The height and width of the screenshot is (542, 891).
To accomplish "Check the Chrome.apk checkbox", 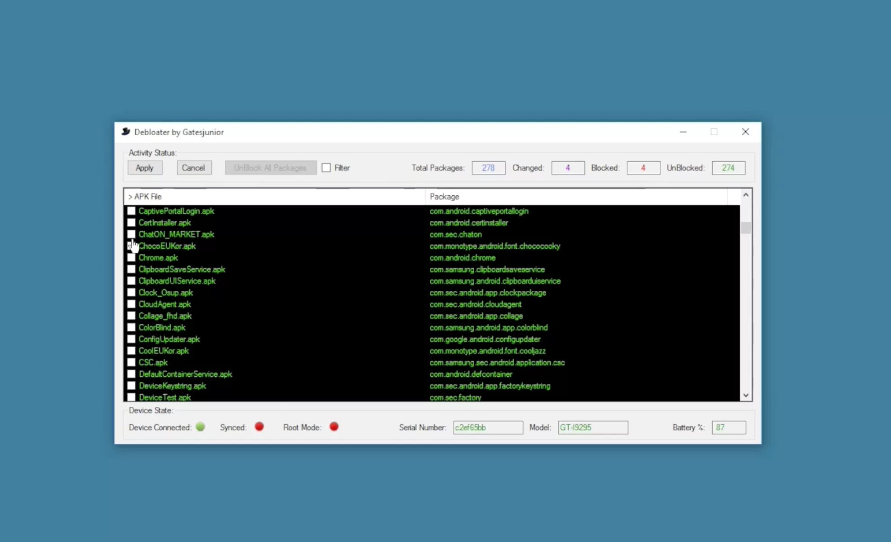I will (x=131, y=258).
